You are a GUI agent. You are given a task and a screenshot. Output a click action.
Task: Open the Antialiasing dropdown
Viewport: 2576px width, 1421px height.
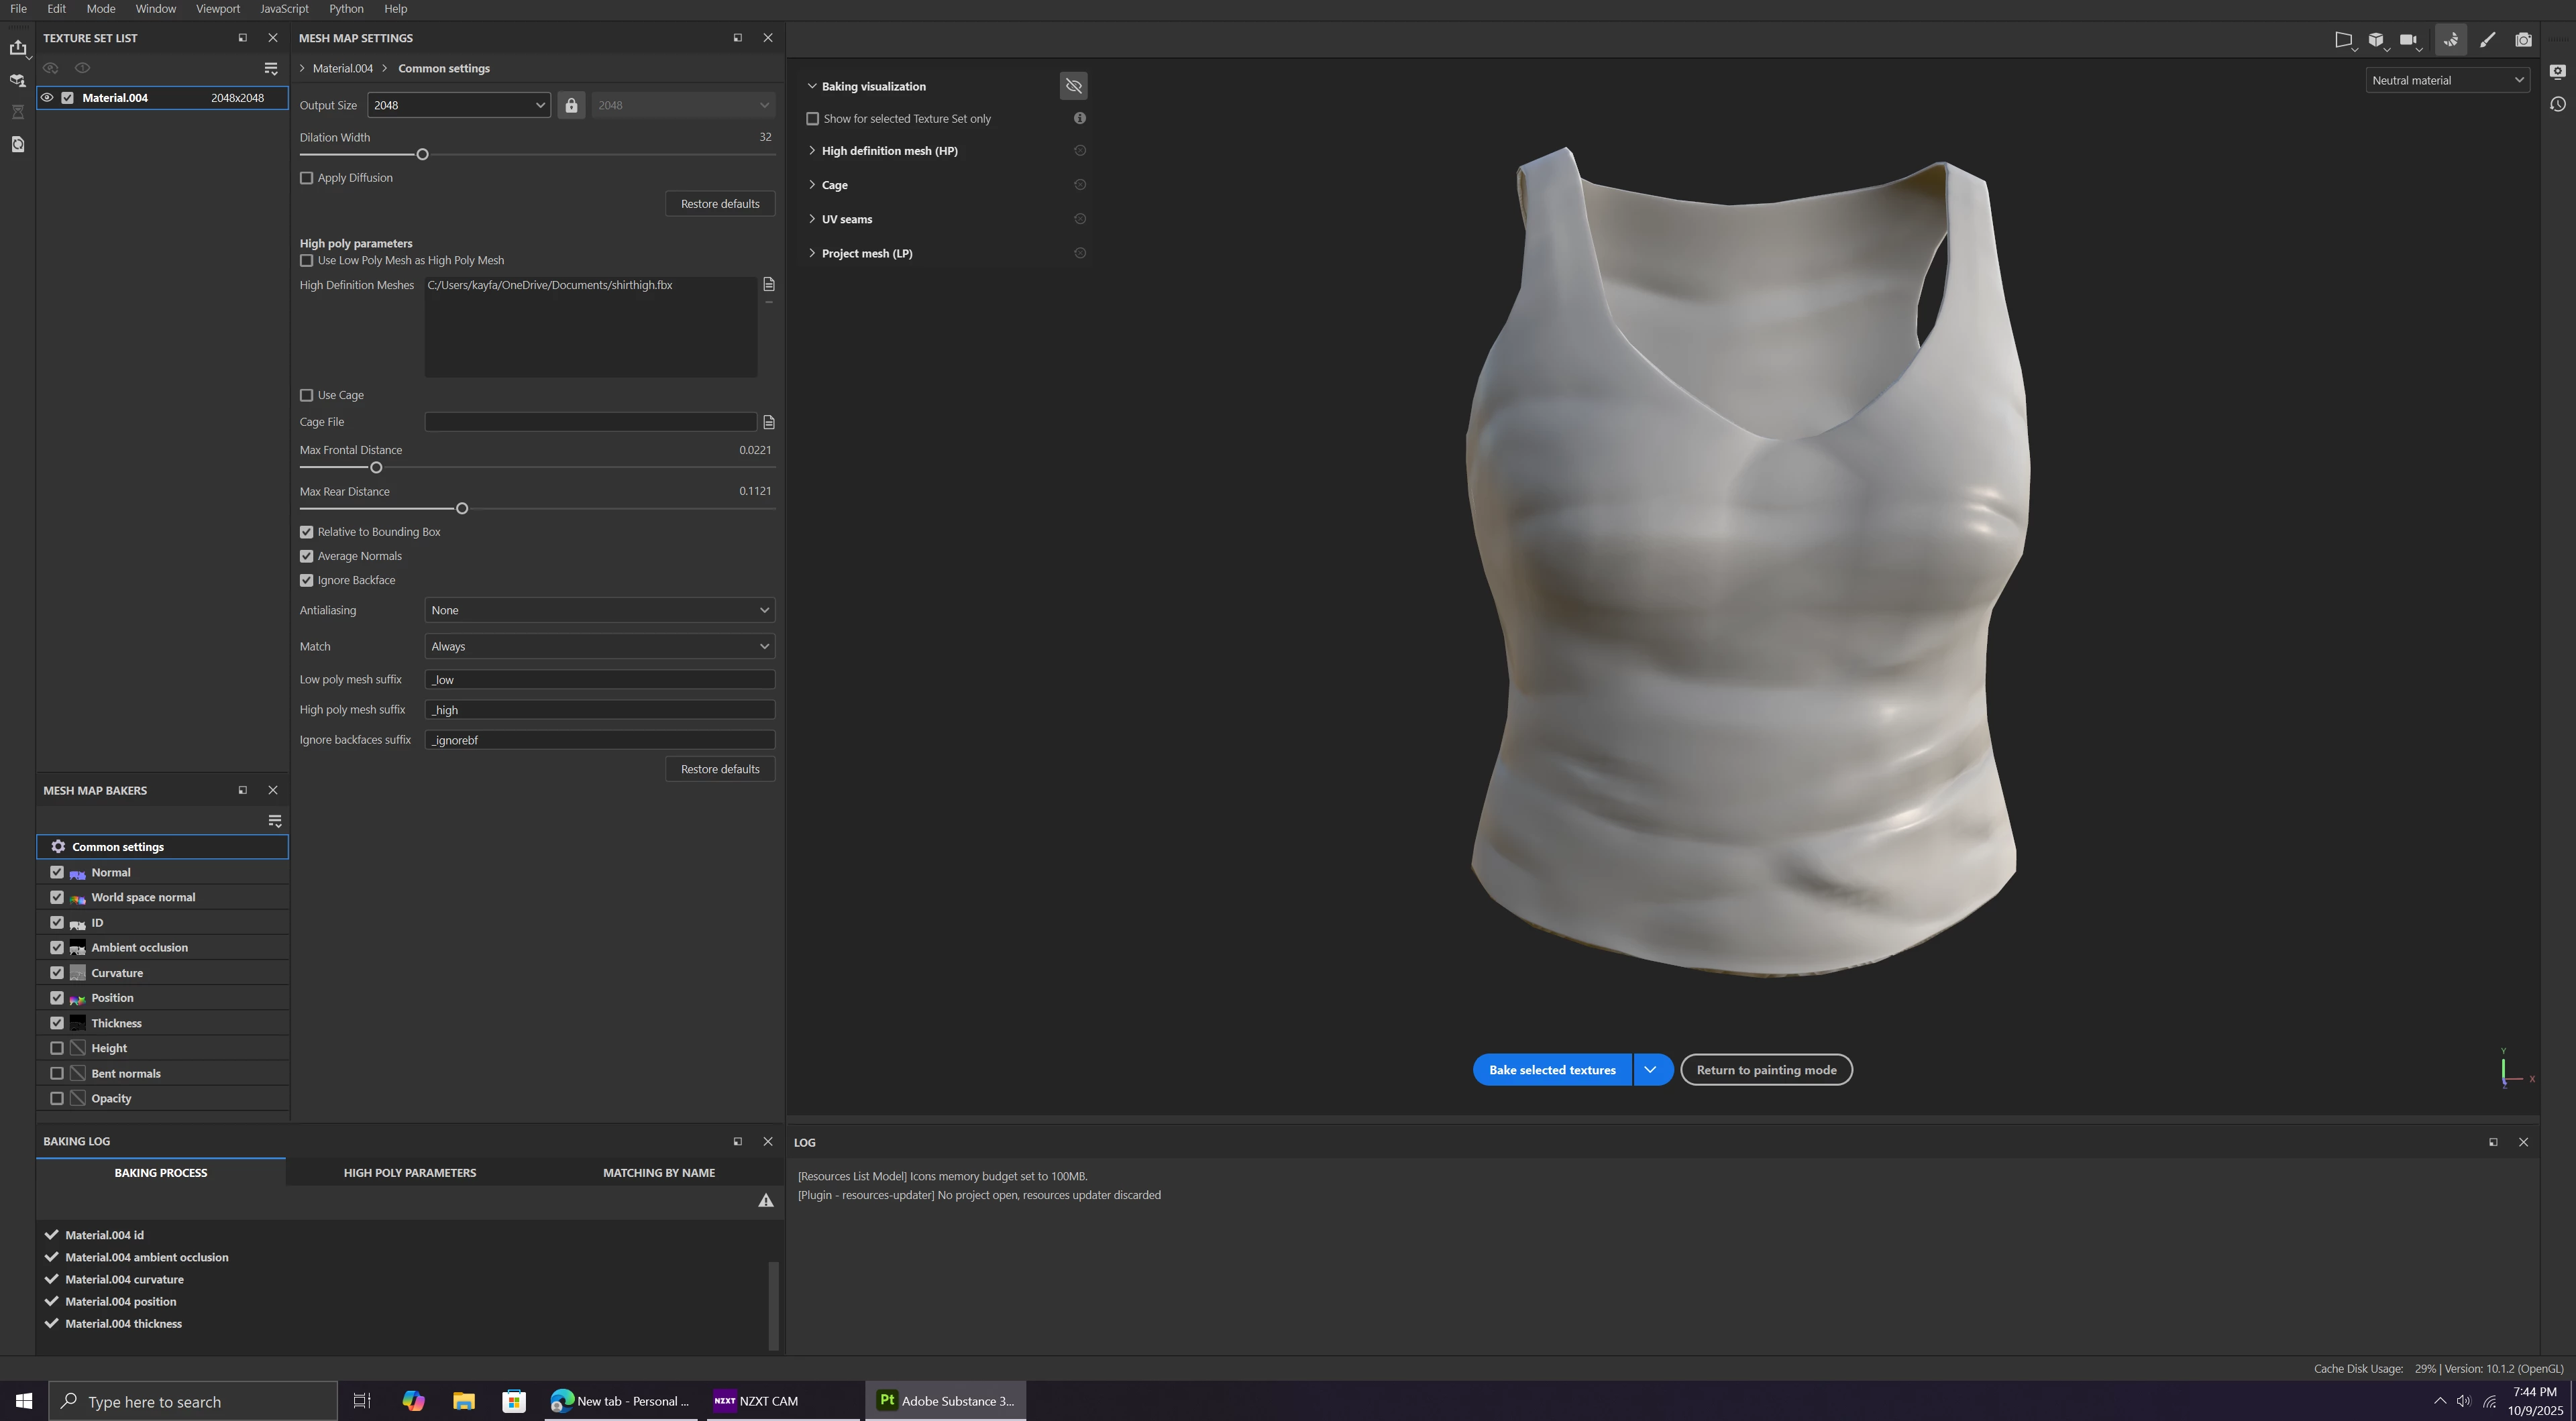[x=599, y=610]
